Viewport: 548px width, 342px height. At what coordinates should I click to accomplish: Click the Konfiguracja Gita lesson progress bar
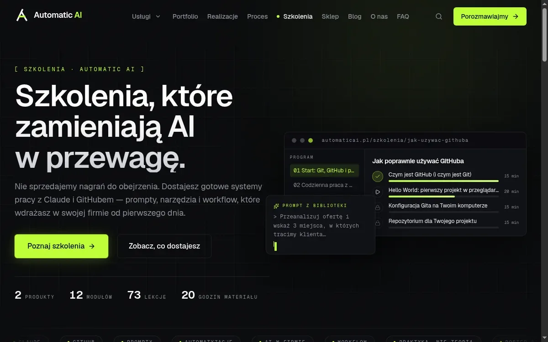[x=443, y=212]
